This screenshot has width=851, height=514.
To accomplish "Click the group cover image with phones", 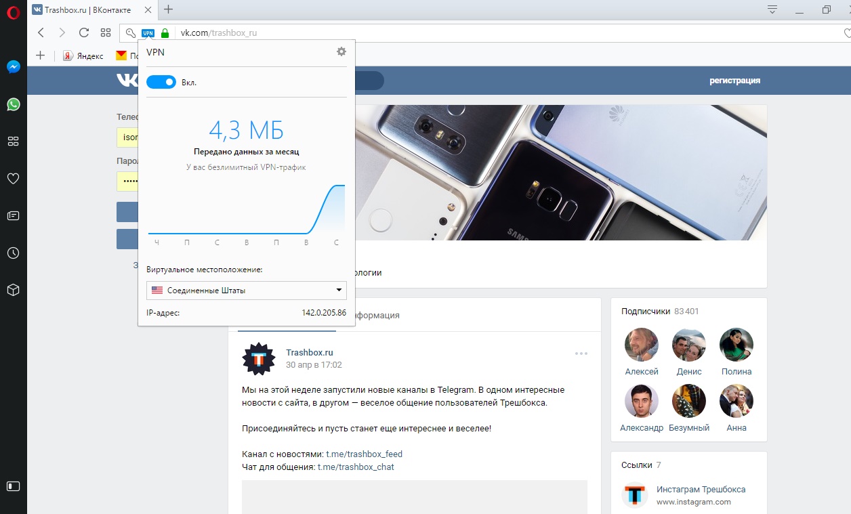I will pyautogui.click(x=561, y=173).
